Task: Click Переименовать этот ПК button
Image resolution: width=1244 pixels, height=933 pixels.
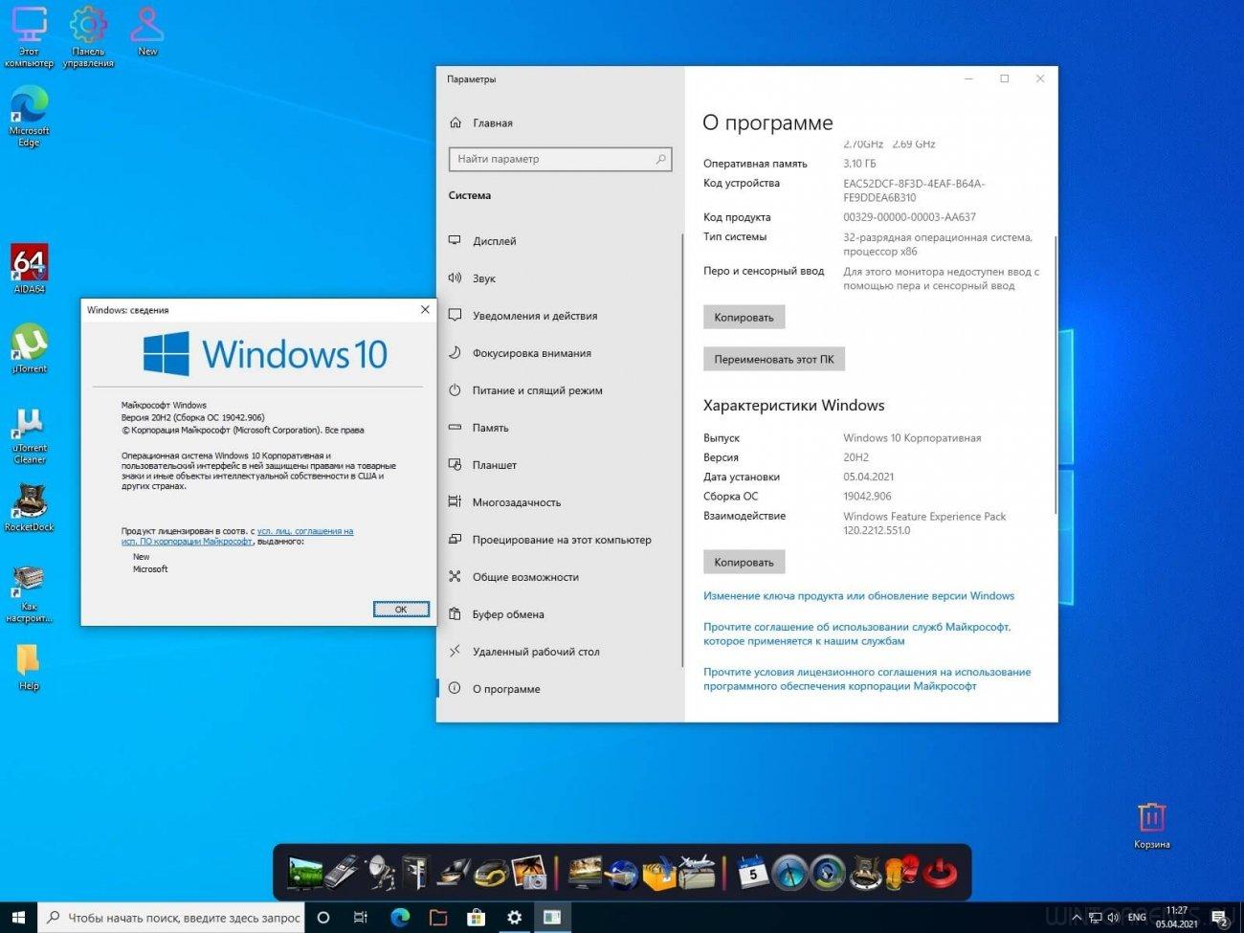Action: coord(773,359)
